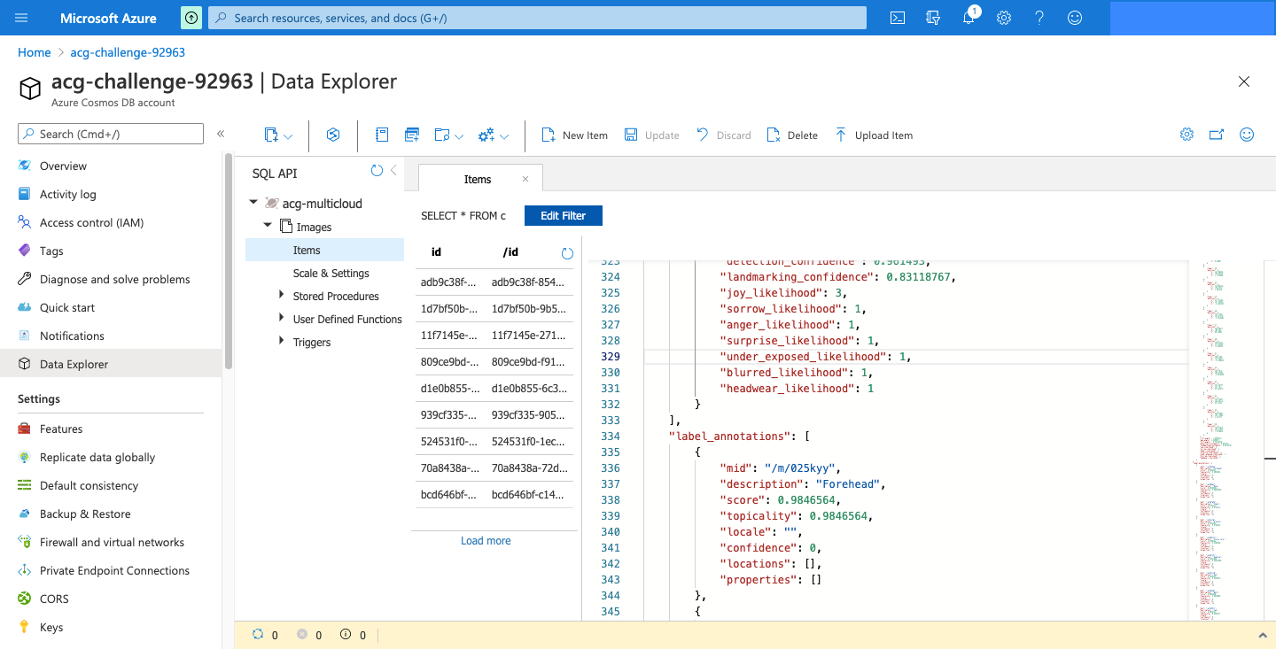The image size is (1276, 649).
Task: Click the info count icon in status bar
Action: point(346,634)
